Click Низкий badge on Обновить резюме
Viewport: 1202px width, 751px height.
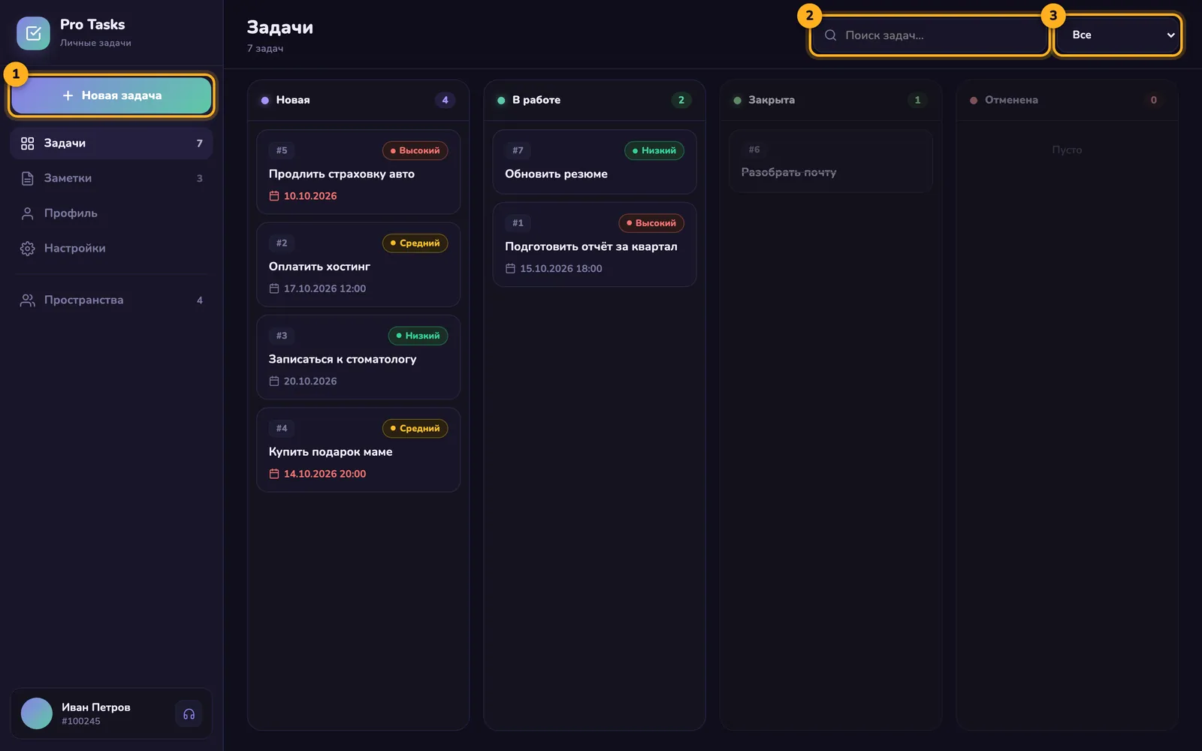(654, 150)
